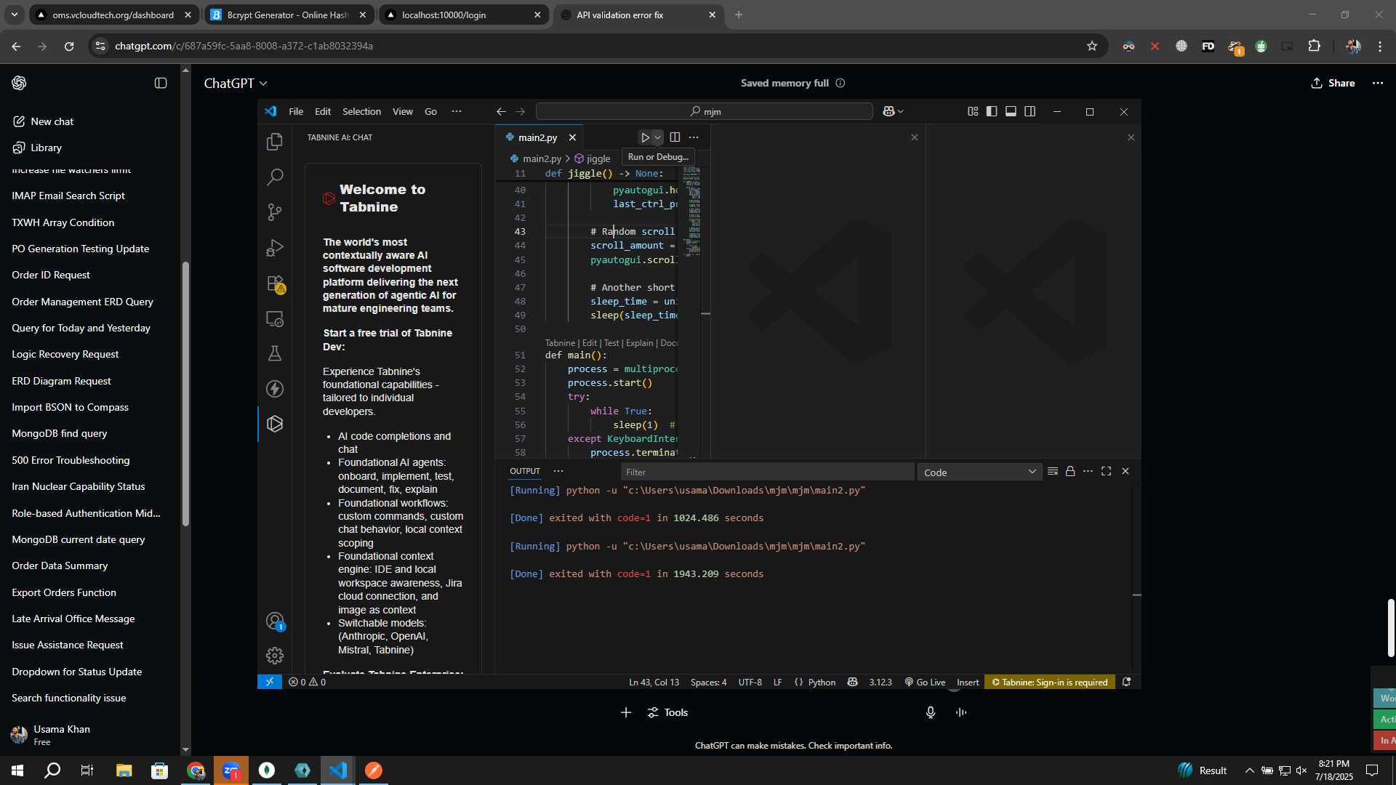Open Extensions view with warning badge
The width and height of the screenshot is (1396, 785).
[x=275, y=283]
